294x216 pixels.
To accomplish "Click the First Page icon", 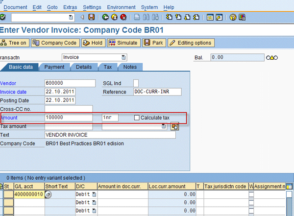I will pyautogui.click(x=169, y=17).
